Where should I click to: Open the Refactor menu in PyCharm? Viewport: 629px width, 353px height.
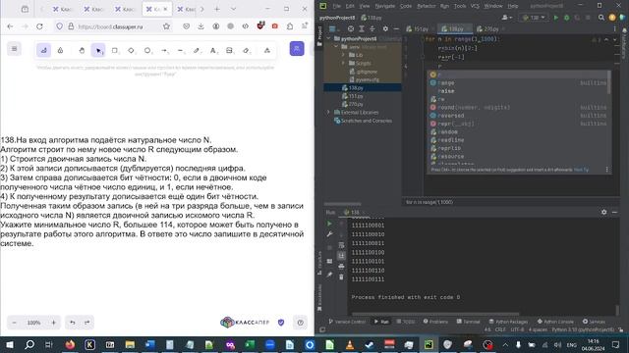click(426, 6)
